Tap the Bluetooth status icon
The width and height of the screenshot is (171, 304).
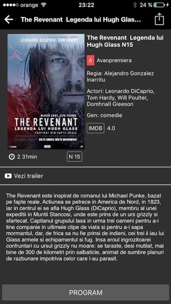pos(135,5)
